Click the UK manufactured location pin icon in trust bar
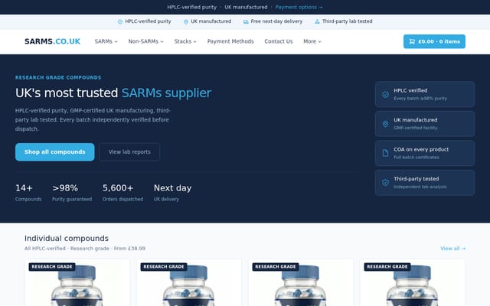The height and width of the screenshot is (306, 490). click(x=185, y=21)
